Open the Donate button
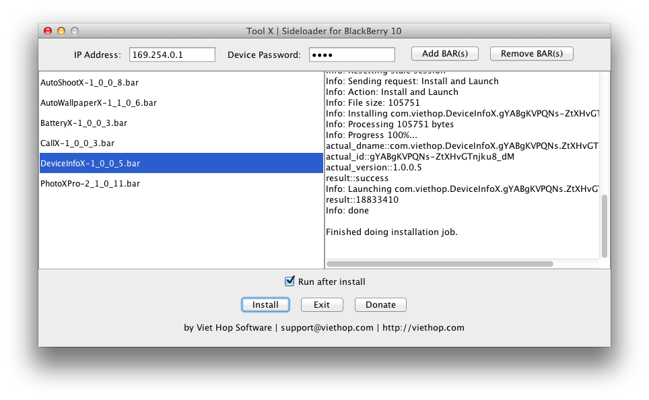This screenshot has height=400, width=649. click(380, 305)
